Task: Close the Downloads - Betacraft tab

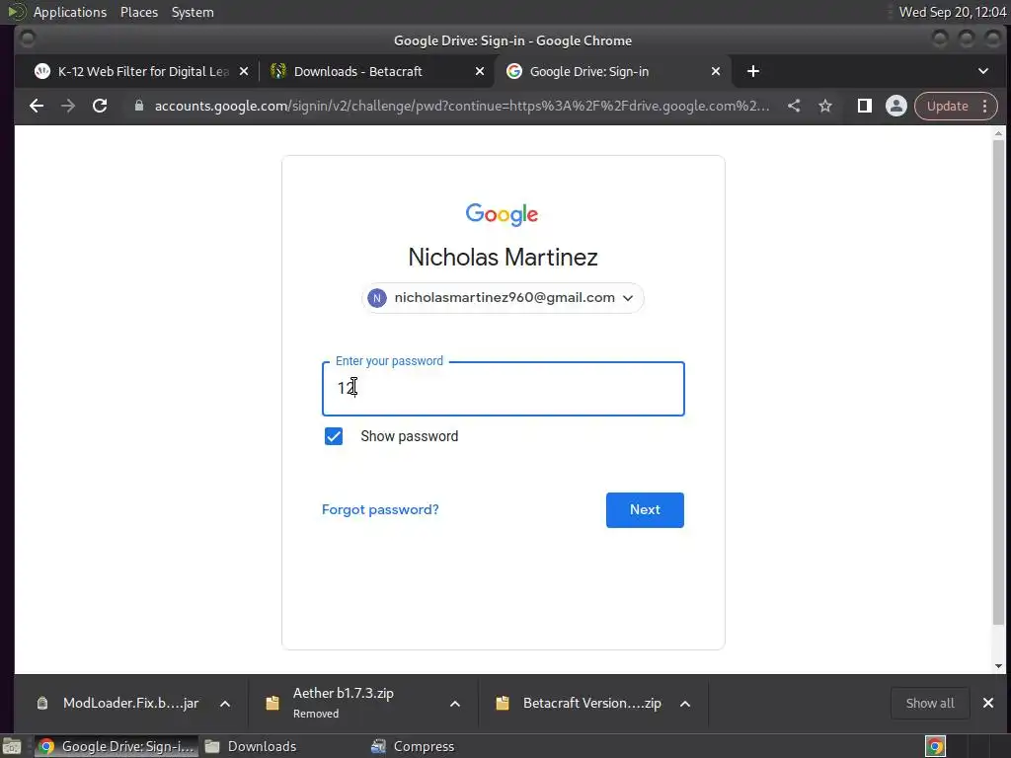Action: pyautogui.click(x=480, y=71)
